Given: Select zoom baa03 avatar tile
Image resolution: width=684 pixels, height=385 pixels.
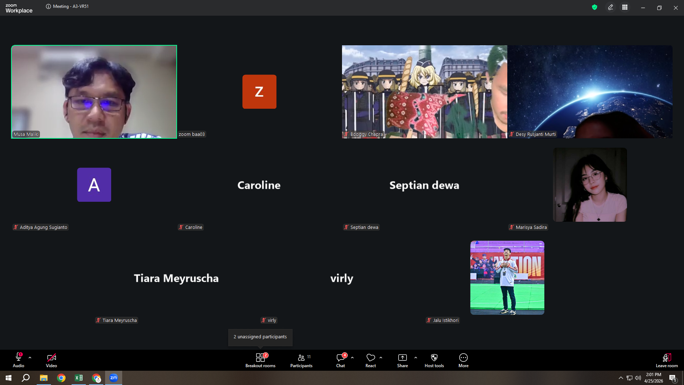Looking at the screenshot, I should [x=259, y=92].
